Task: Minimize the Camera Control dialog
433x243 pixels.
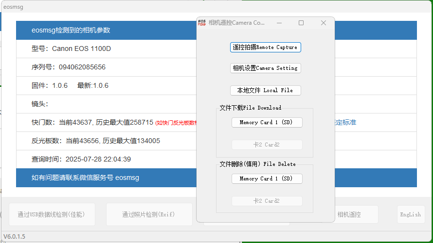Action: (x=279, y=23)
